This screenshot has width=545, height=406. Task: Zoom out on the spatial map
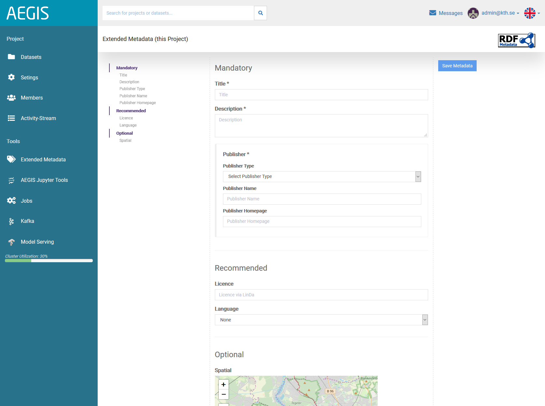pyautogui.click(x=224, y=394)
